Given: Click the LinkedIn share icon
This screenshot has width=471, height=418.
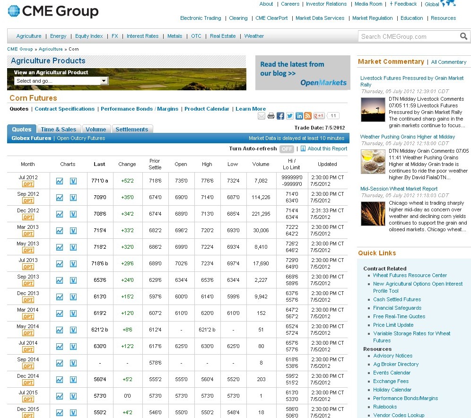Looking at the screenshot, I should coord(299,116).
